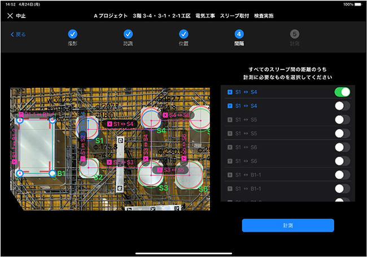Select vertical pink Y B1-1⇔B1-2 label
This screenshot has height=257, width=367.
point(15,146)
